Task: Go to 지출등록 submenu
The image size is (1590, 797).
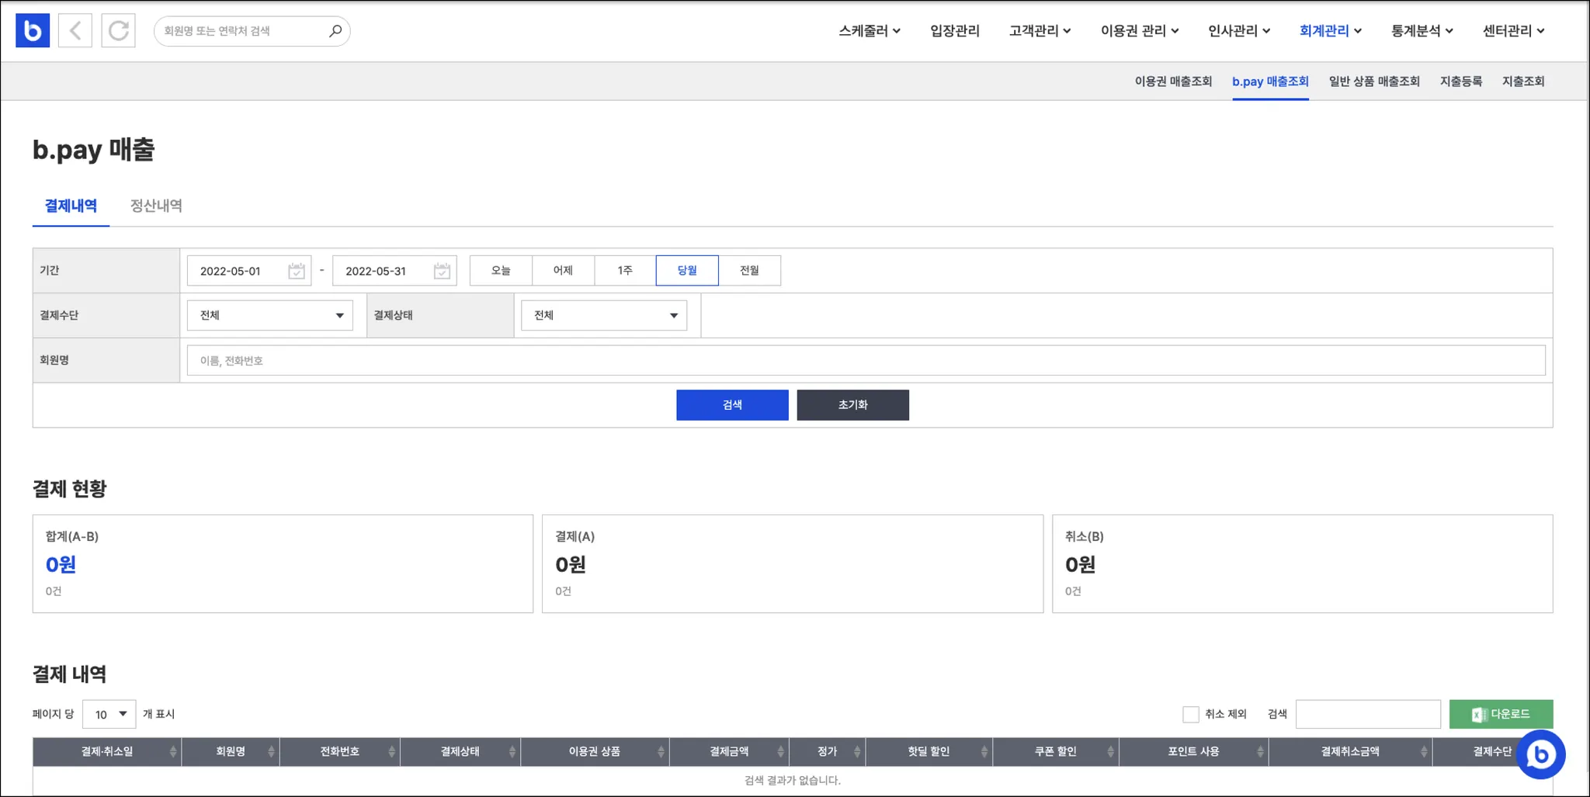Action: coord(1461,81)
